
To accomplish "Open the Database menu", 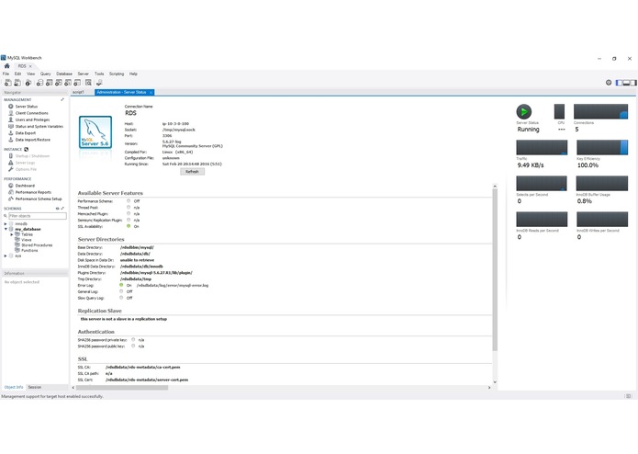I will 64,74.
